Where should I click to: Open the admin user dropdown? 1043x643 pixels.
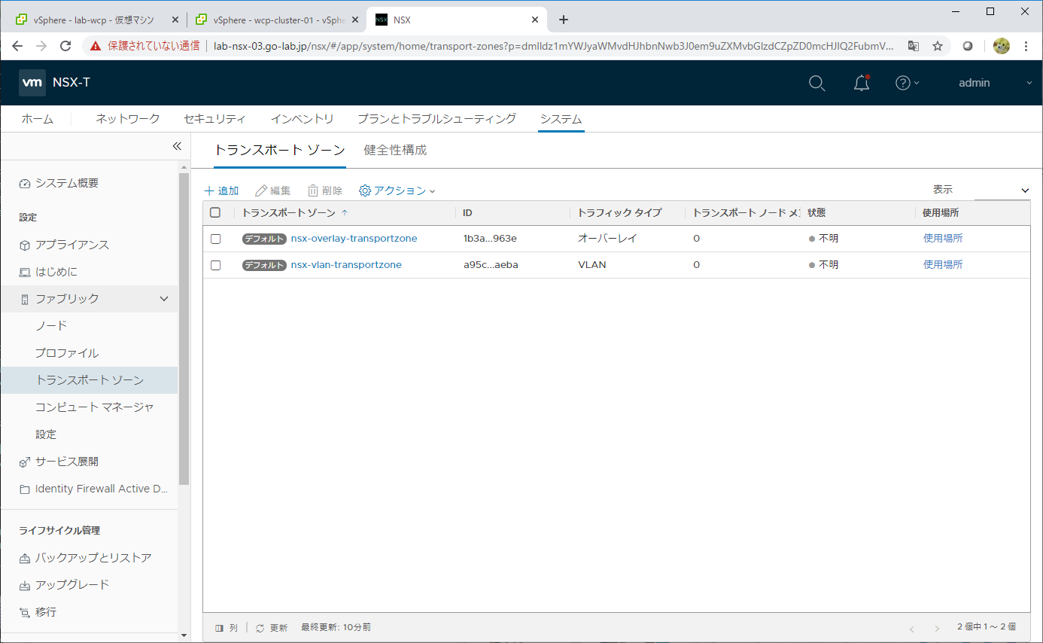(x=996, y=83)
